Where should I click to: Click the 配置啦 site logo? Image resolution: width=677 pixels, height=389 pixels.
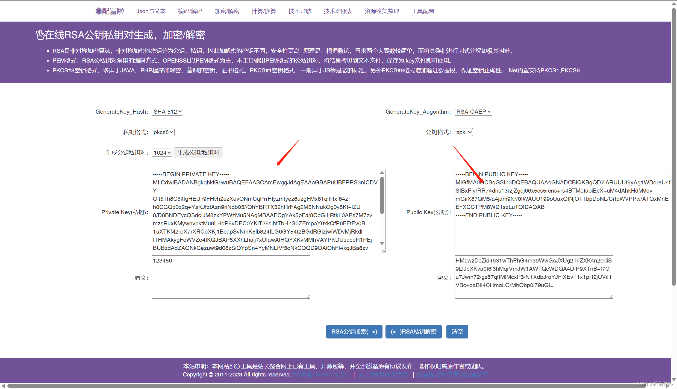click(110, 11)
